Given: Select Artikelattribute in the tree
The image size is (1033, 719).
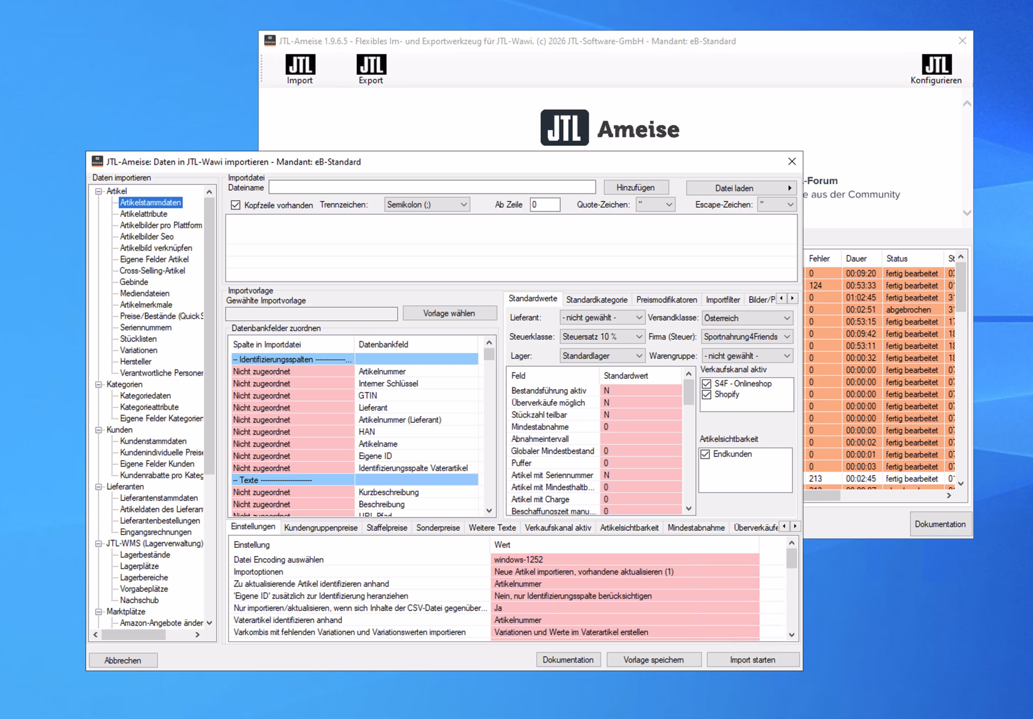Looking at the screenshot, I should pos(144,214).
